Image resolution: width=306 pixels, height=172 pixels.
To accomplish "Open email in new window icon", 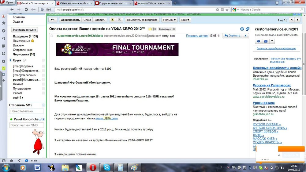I will point(248,29).
